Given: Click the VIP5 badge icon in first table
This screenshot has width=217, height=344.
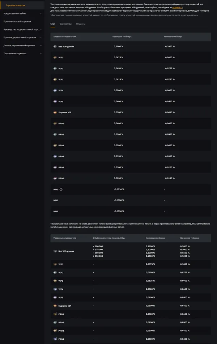Looking at the screenshot, I should click(x=55, y=101).
